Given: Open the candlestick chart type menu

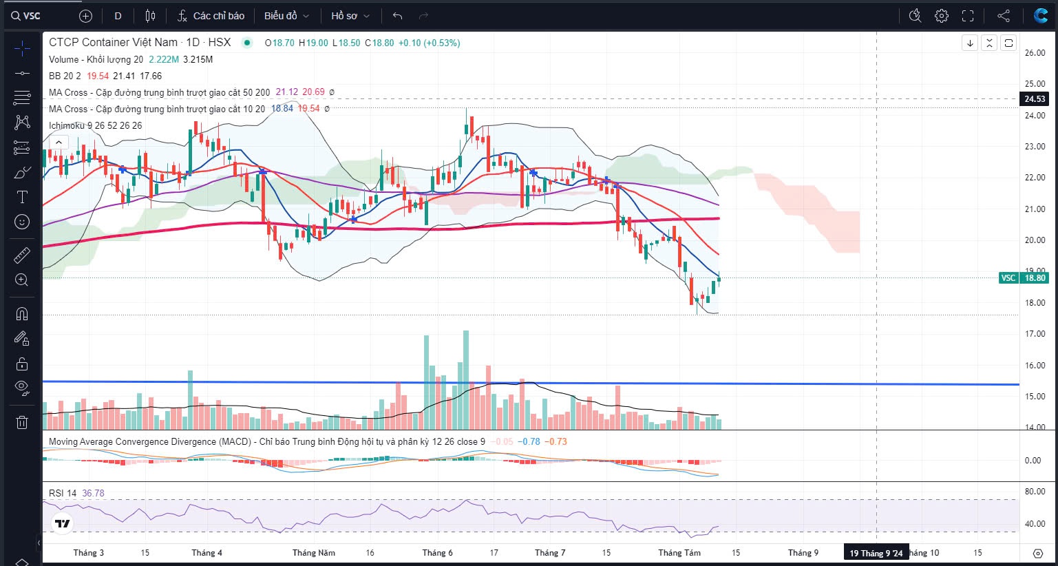Looking at the screenshot, I should 151,16.
